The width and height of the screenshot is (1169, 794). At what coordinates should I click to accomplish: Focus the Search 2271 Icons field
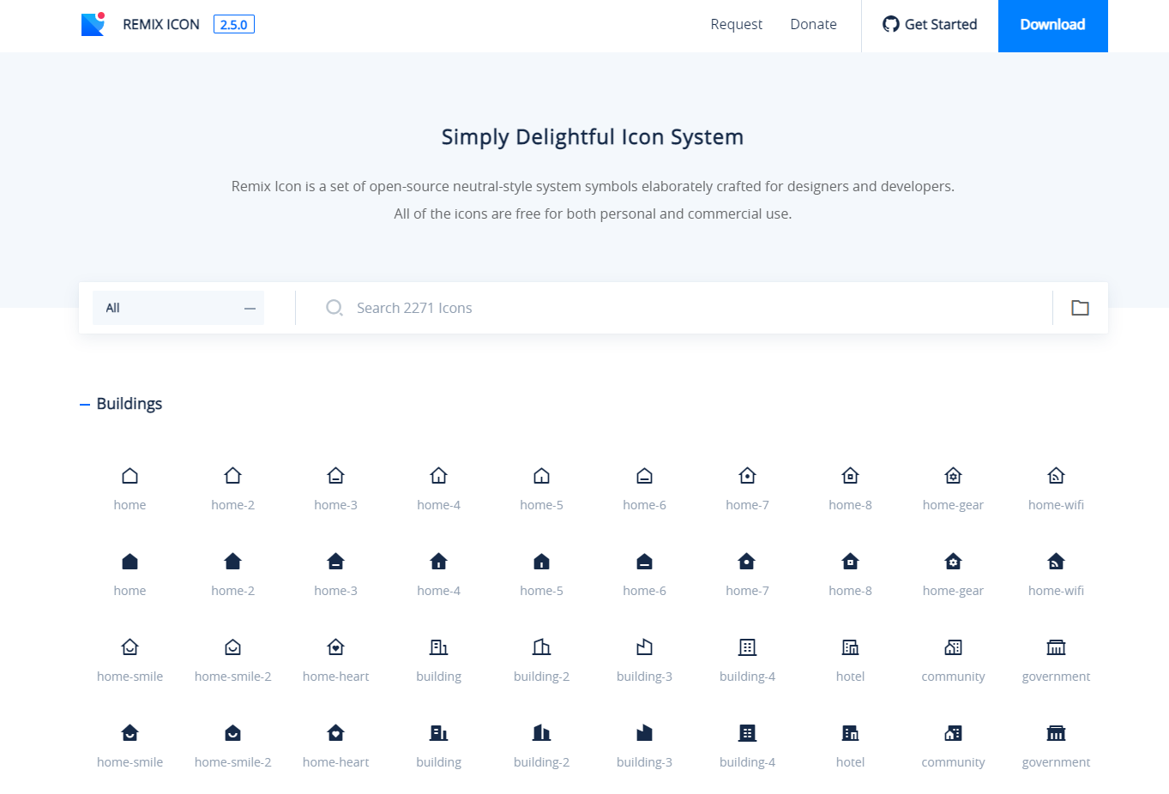pos(673,308)
